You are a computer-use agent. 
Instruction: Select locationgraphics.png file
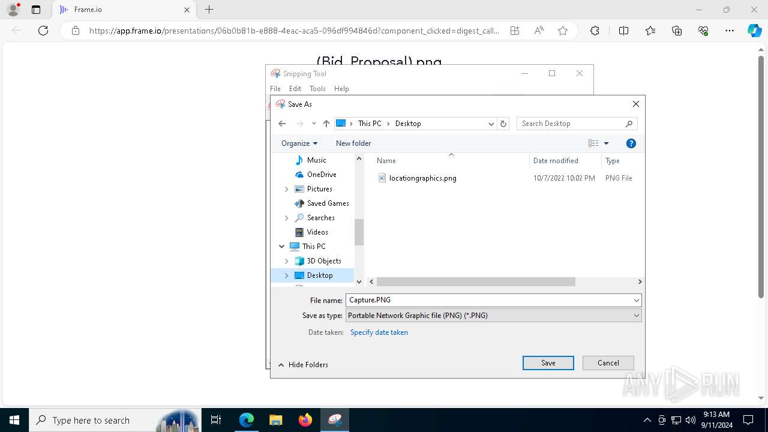click(x=422, y=178)
